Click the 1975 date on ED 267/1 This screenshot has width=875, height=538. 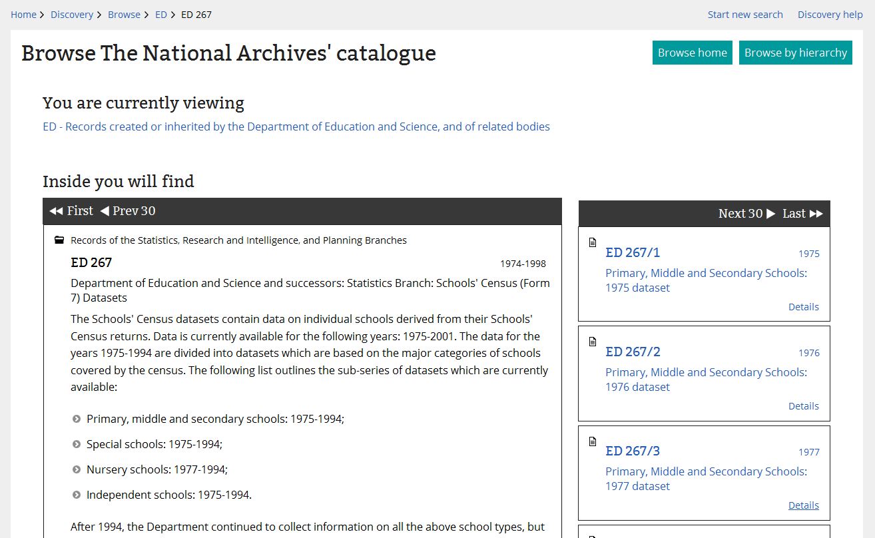809,254
